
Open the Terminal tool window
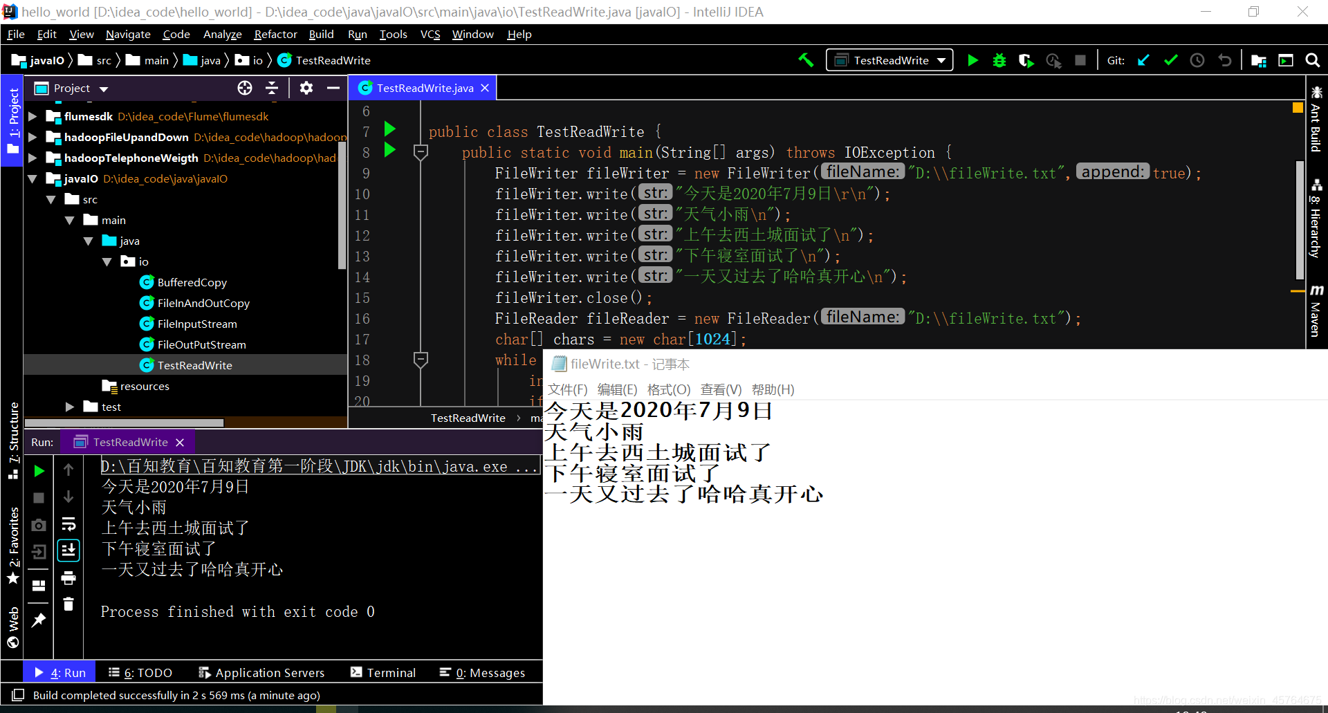(x=383, y=672)
